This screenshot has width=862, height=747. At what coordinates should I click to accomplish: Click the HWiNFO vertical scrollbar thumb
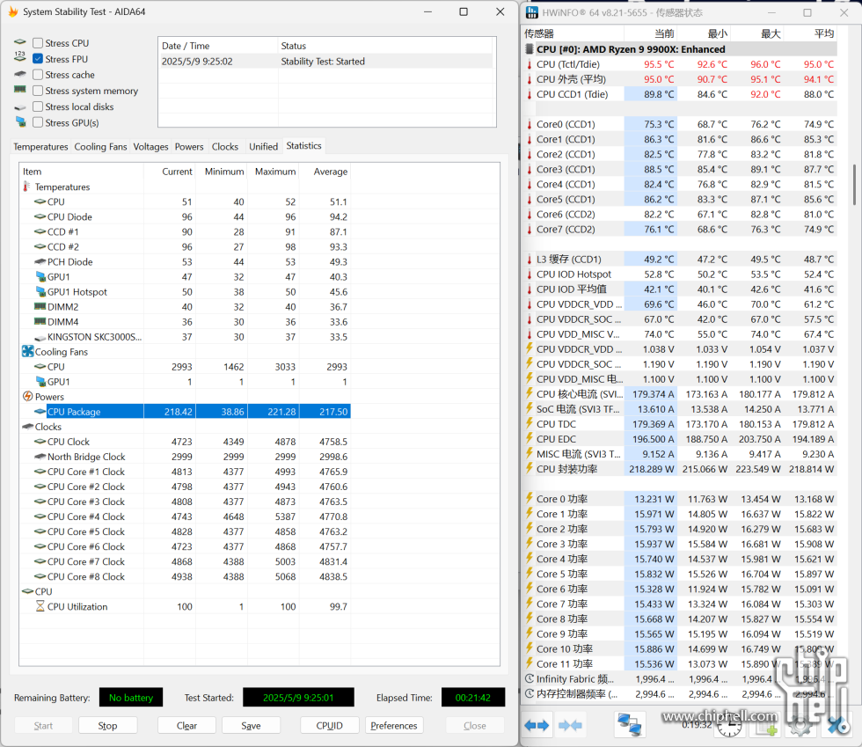click(x=854, y=184)
